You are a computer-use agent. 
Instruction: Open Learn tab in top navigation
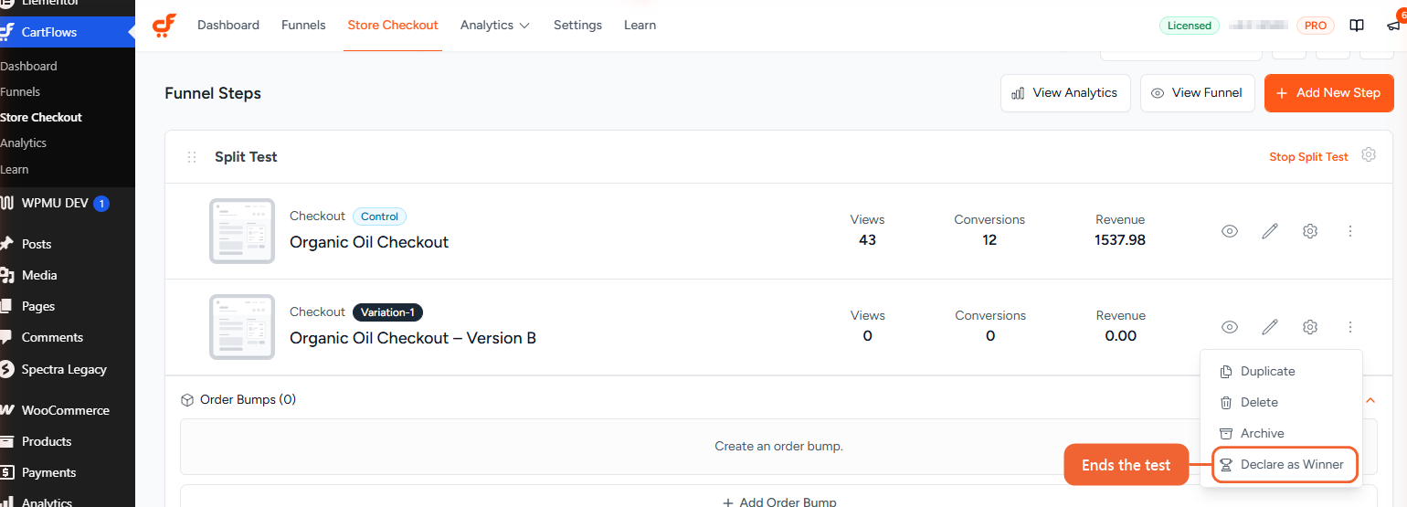click(640, 26)
